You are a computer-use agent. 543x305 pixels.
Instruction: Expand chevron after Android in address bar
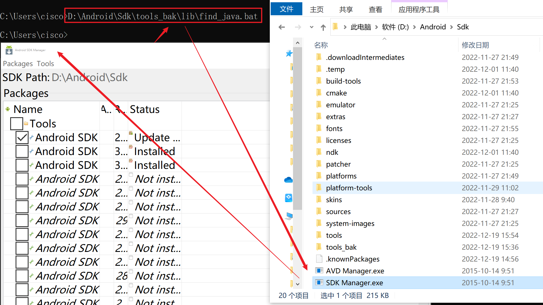451,27
